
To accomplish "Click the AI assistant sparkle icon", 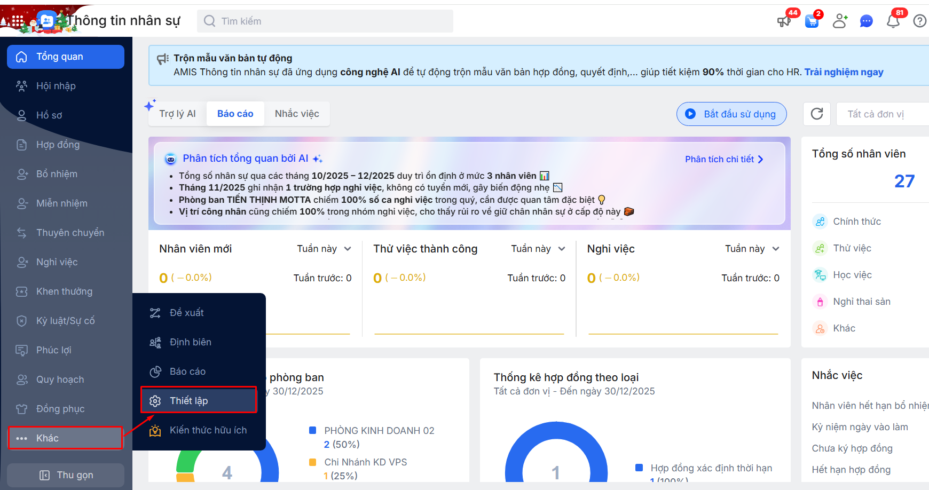I will [x=150, y=105].
